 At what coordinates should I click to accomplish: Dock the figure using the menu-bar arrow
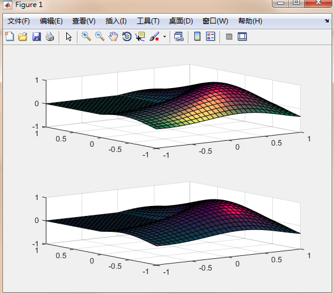[x=326, y=21]
